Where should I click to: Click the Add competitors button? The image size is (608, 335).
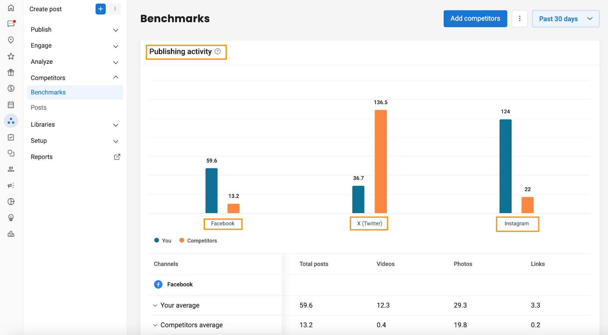click(475, 19)
